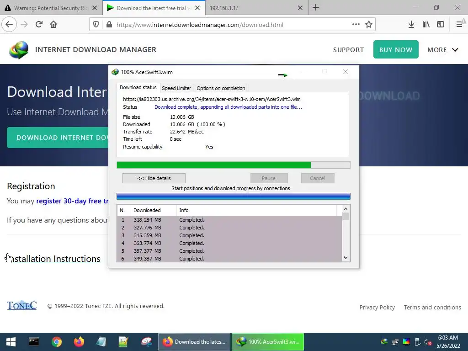Click the INTERNET DOWNLOAD MANAGER site title
This screenshot has width=468, height=351.
96,49
